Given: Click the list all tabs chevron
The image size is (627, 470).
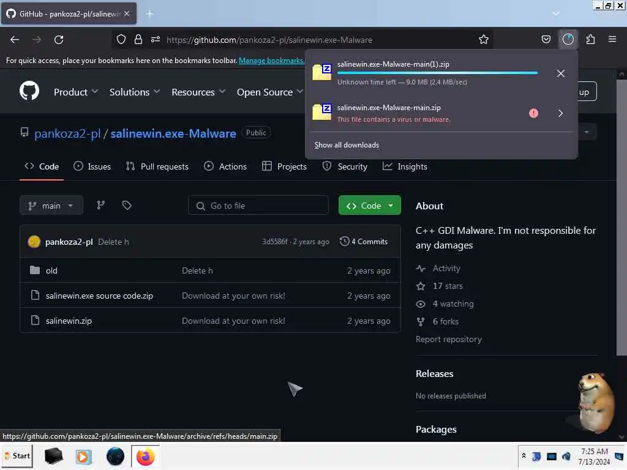Looking at the screenshot, I should [556, 13].
